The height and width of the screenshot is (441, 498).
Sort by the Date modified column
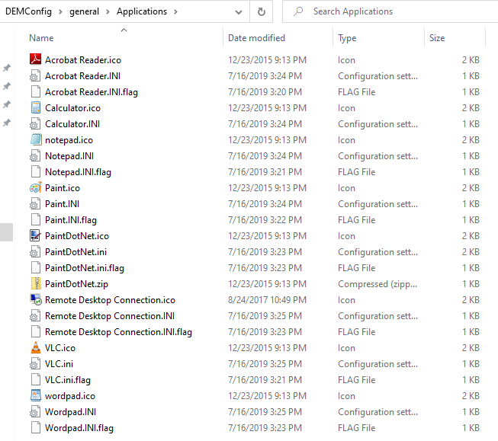pyautogui.click(x=256, y=38)
